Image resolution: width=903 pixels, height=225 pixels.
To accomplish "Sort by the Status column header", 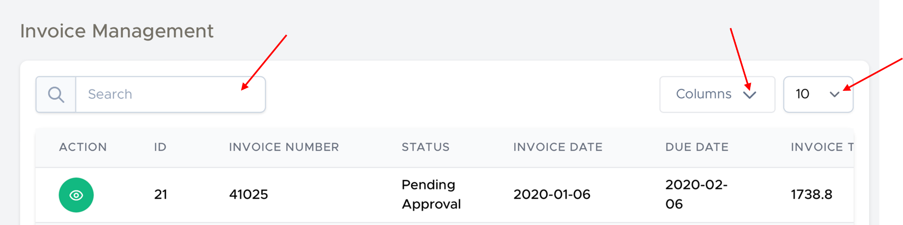I will click(425, 147).
